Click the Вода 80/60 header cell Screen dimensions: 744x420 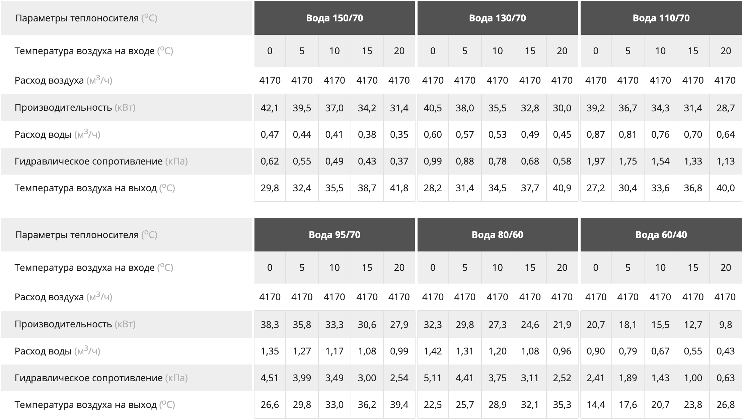point(498,235)
